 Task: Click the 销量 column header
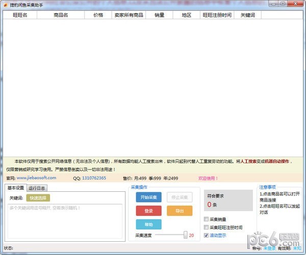click(x=159, y=15)
